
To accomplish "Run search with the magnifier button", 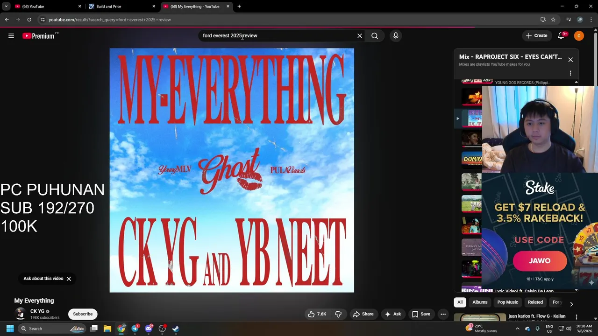I will click(375, 36).
